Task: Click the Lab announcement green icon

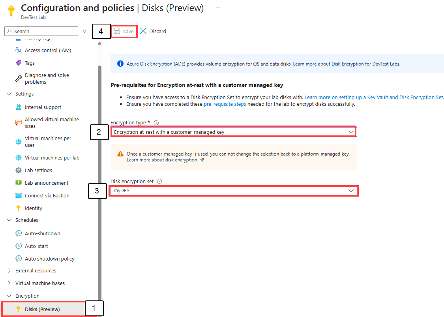Action: pos(19,183)
